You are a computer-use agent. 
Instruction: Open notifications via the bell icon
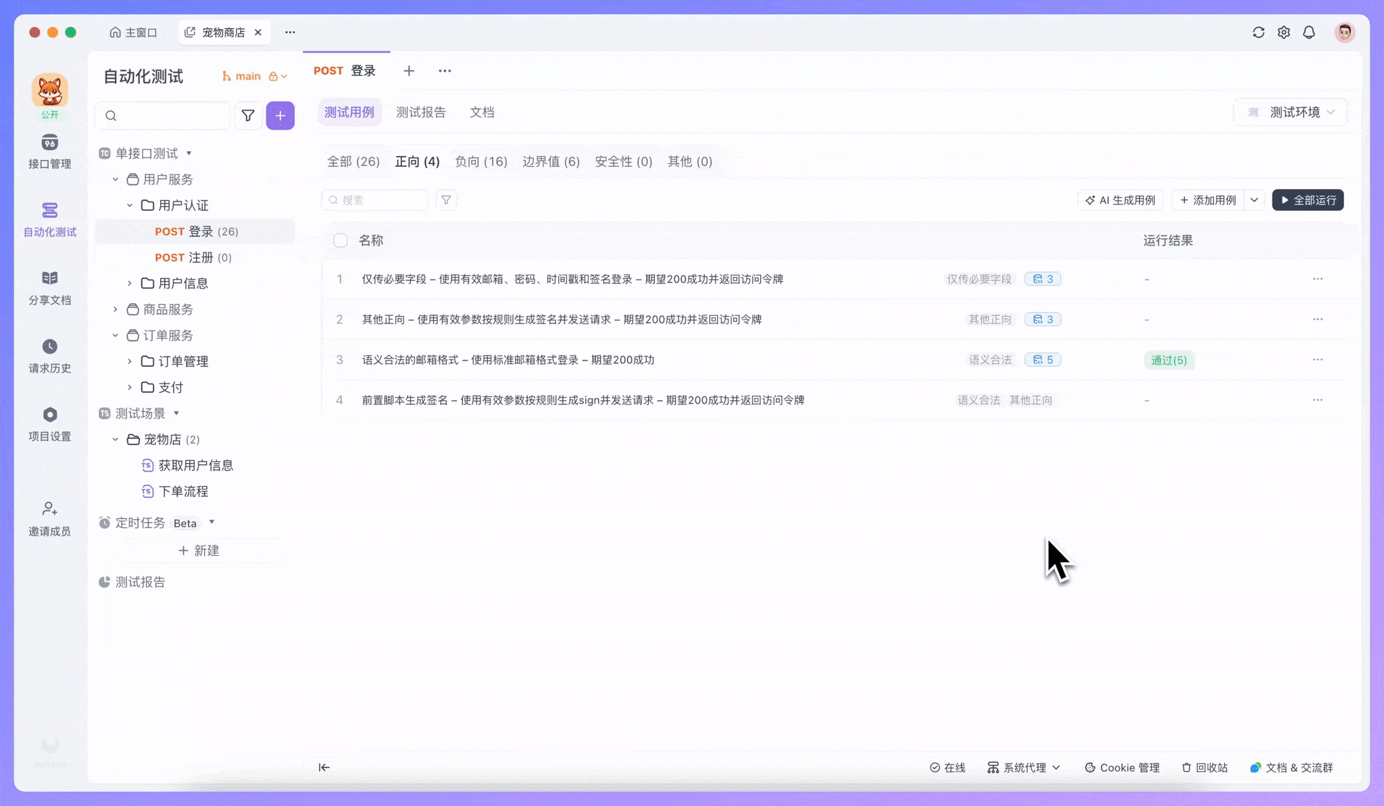pyautogui.click(x=1308, y=32)
